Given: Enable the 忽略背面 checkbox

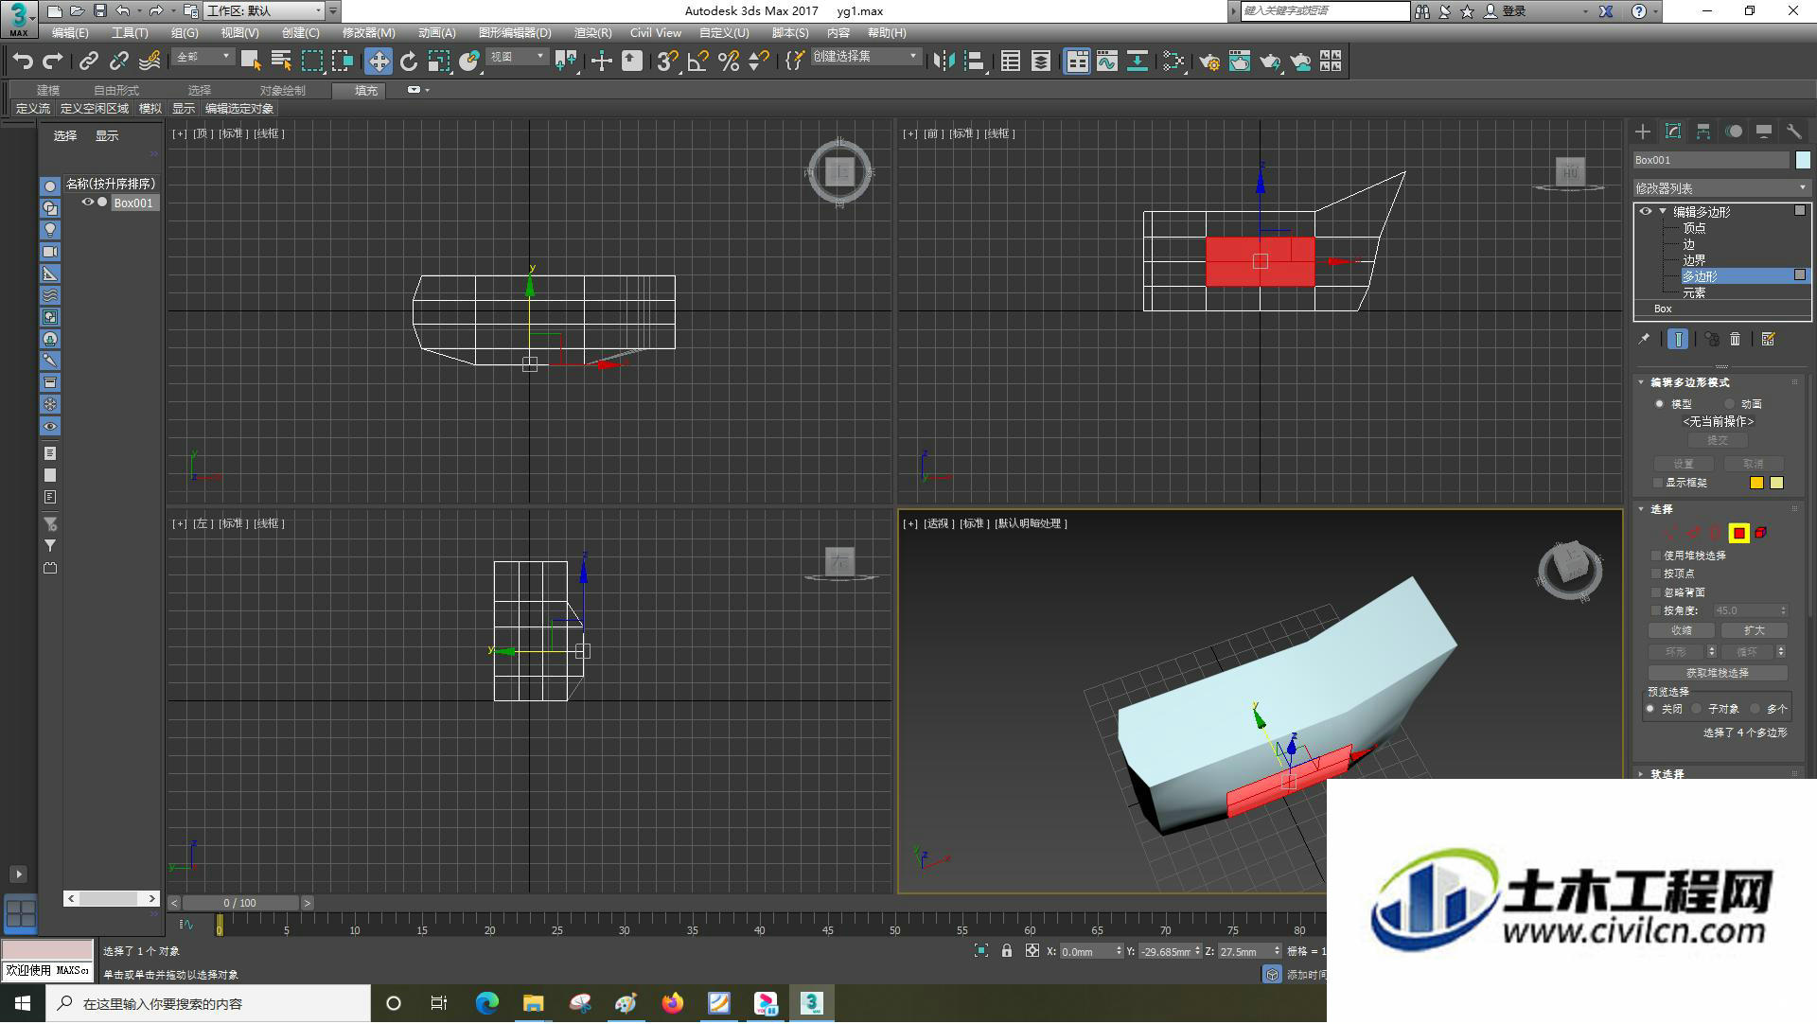Looking at the screenshot, I should click(x=1656, y=592).
